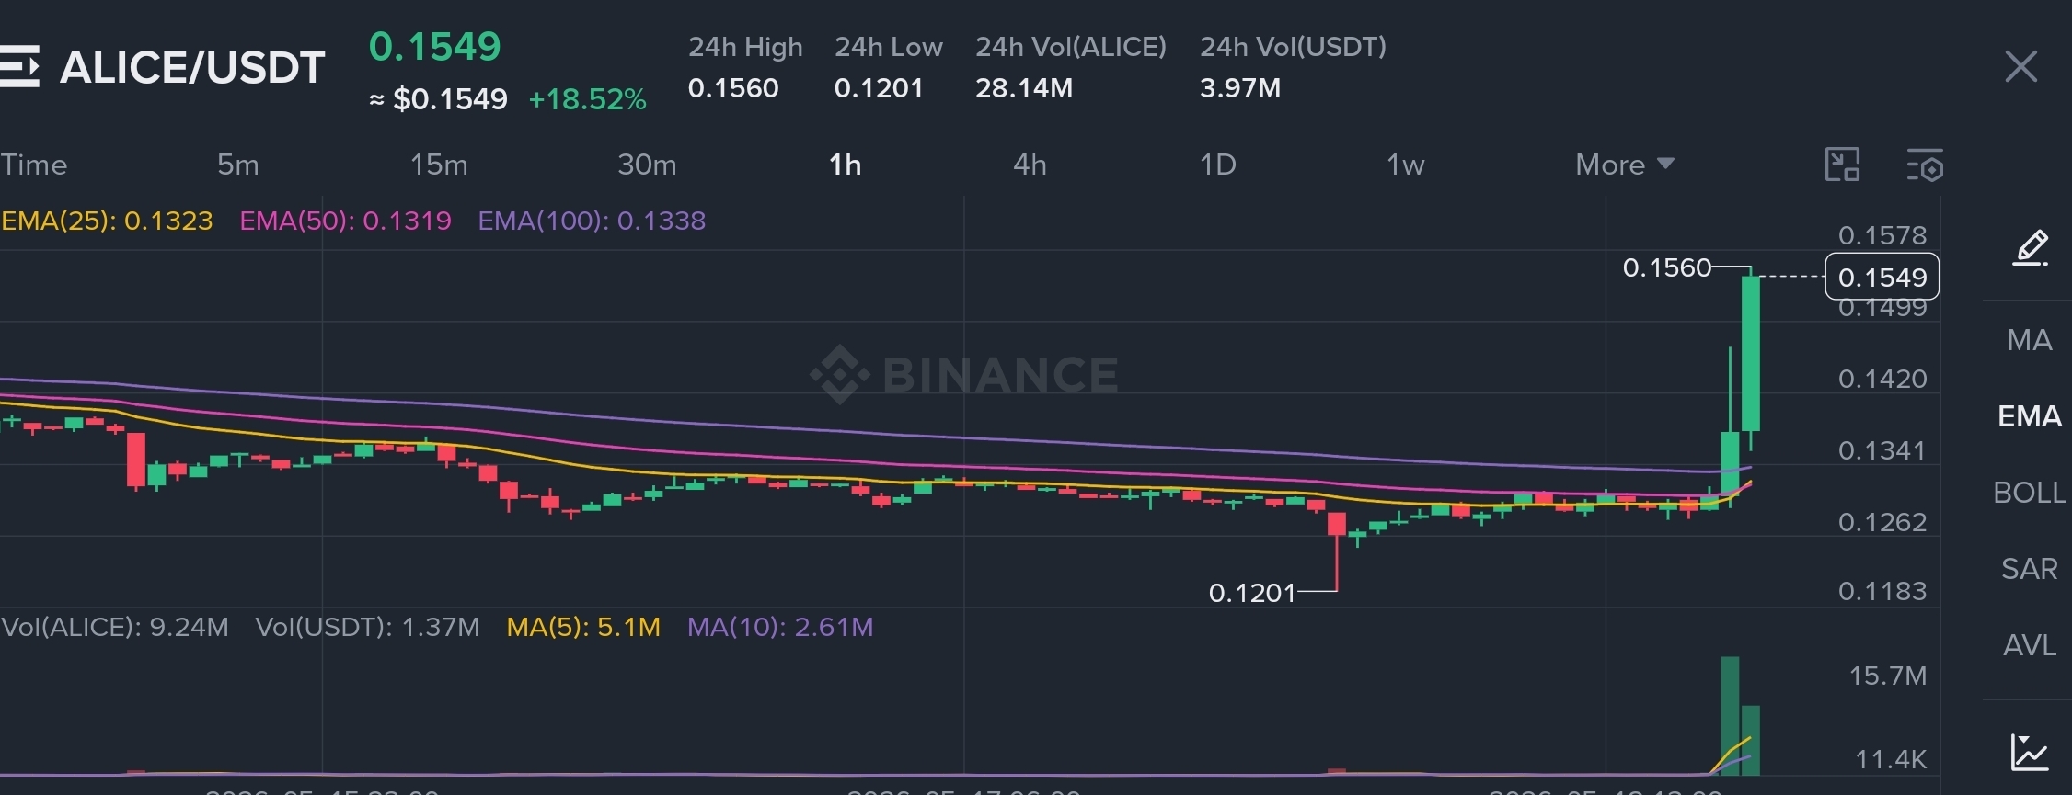Click the ≈ $0.1549 dollar price
This screenshot has height=795, width=2072.
(x=438, y=99)
